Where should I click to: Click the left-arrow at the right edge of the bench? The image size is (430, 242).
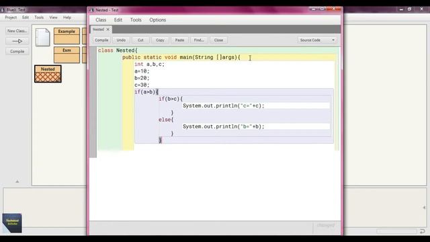point(424,208)
